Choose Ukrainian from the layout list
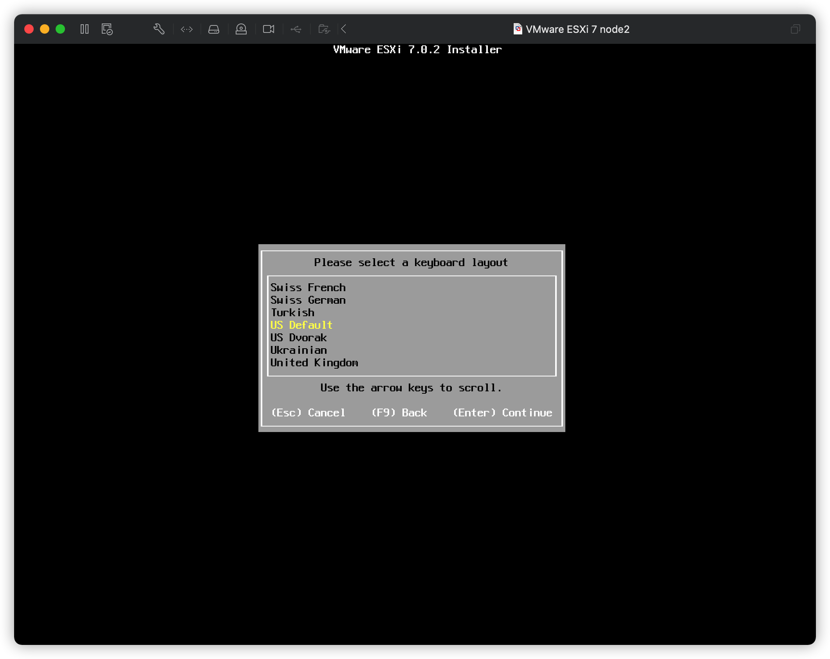This screenshot has width=830, height=659. pos(299,350)
